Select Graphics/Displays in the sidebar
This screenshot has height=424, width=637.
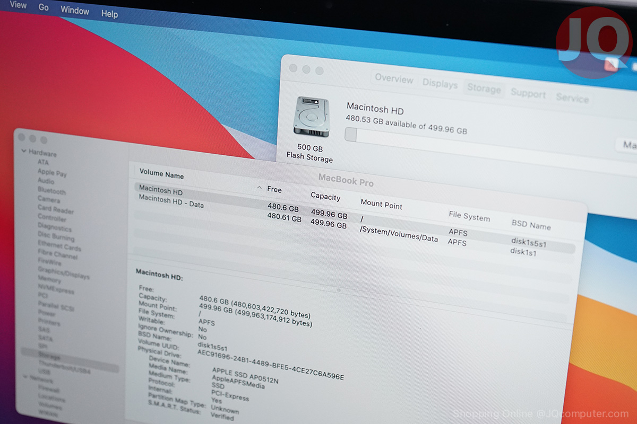tap(64, 273)
